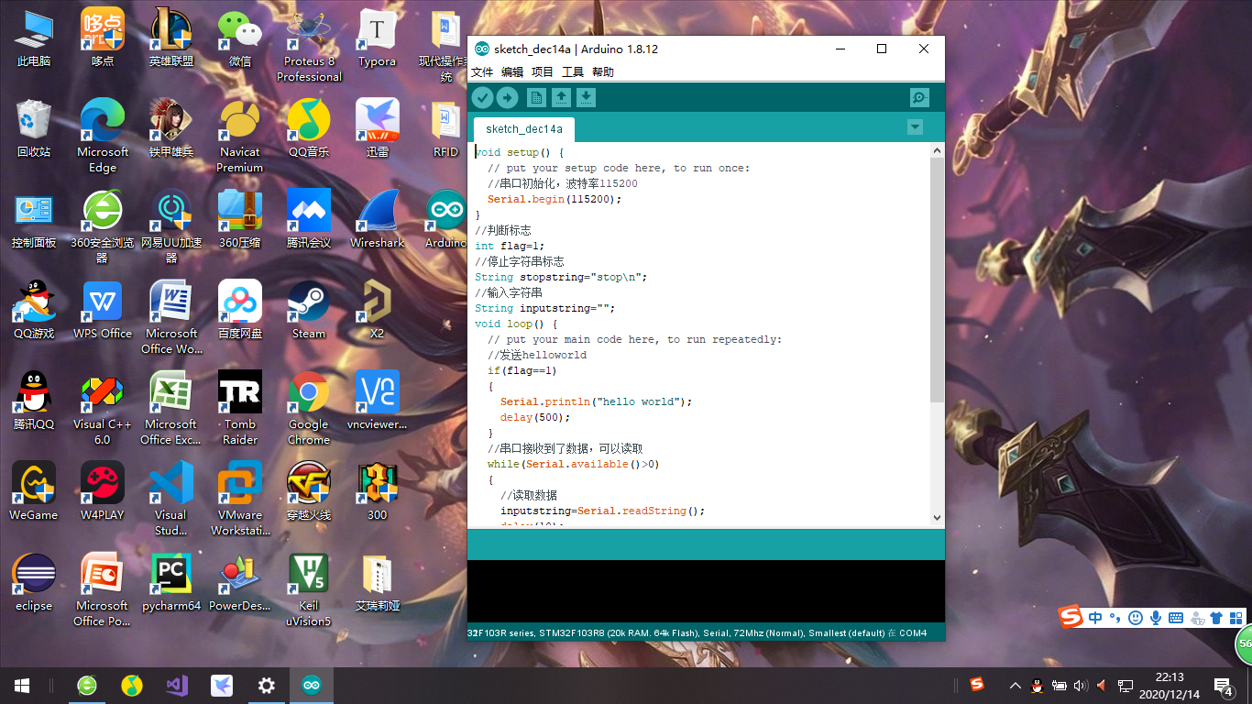Viewport: 1252px width, 704px height.
Task: Select the Typora desktop icon
Action: 378,38
